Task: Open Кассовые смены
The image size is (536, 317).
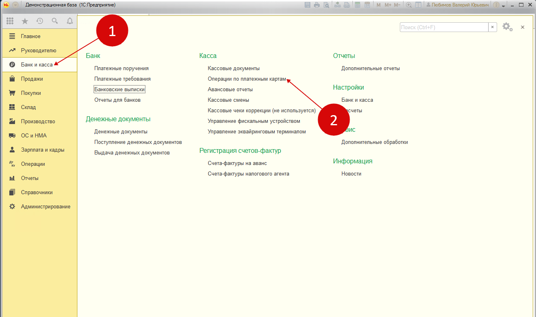Action: pyautogui.click(x=228, y=100)
